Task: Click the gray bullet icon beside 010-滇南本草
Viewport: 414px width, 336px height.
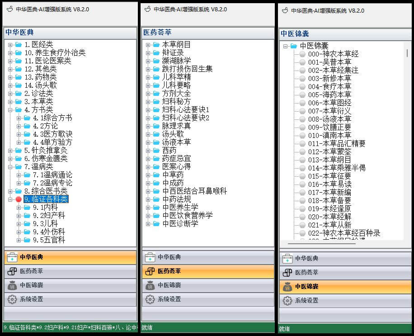Action: pos(302,136)
